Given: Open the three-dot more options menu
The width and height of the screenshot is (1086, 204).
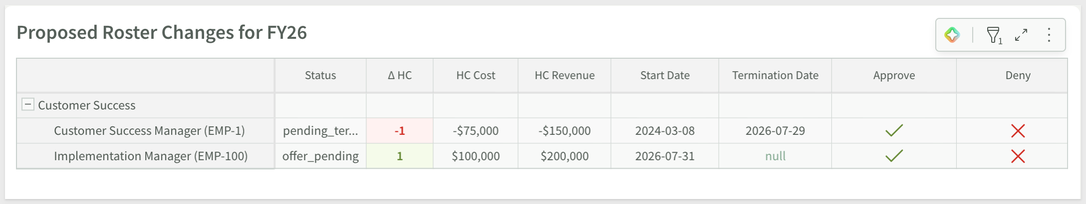Looking at the screenshot, I should 1049,35.
